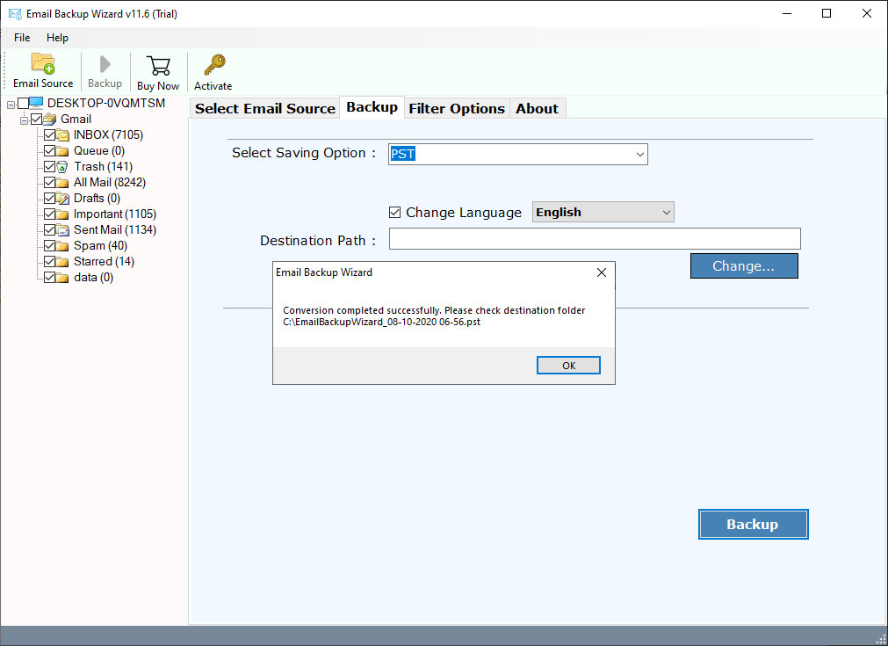
Task: Click OK in the completion dialog
Action: point(568,366)
